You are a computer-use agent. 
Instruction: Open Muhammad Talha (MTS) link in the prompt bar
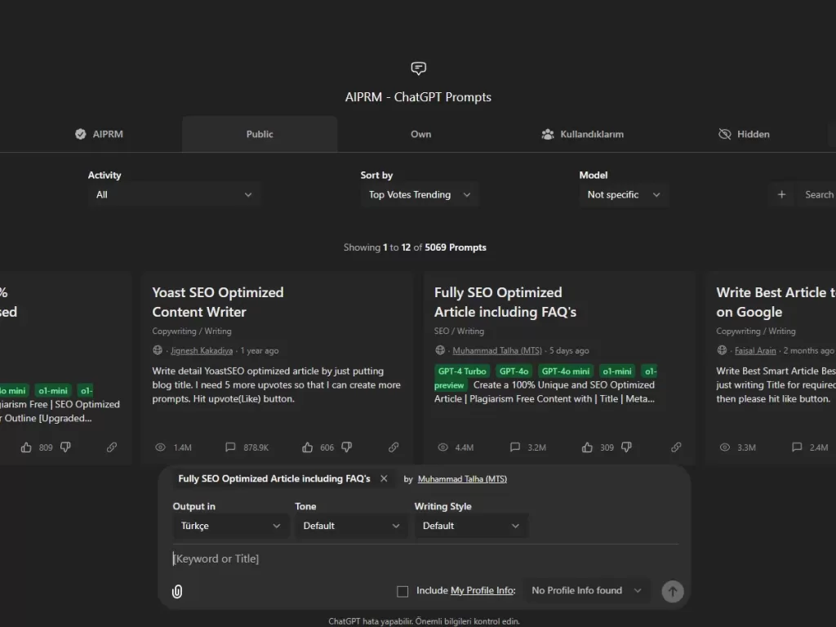pyautogui.click(x=462, y=479)
